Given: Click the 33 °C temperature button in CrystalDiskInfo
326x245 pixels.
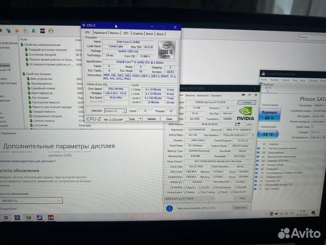Looking at the screenshot, I should 268,134.
